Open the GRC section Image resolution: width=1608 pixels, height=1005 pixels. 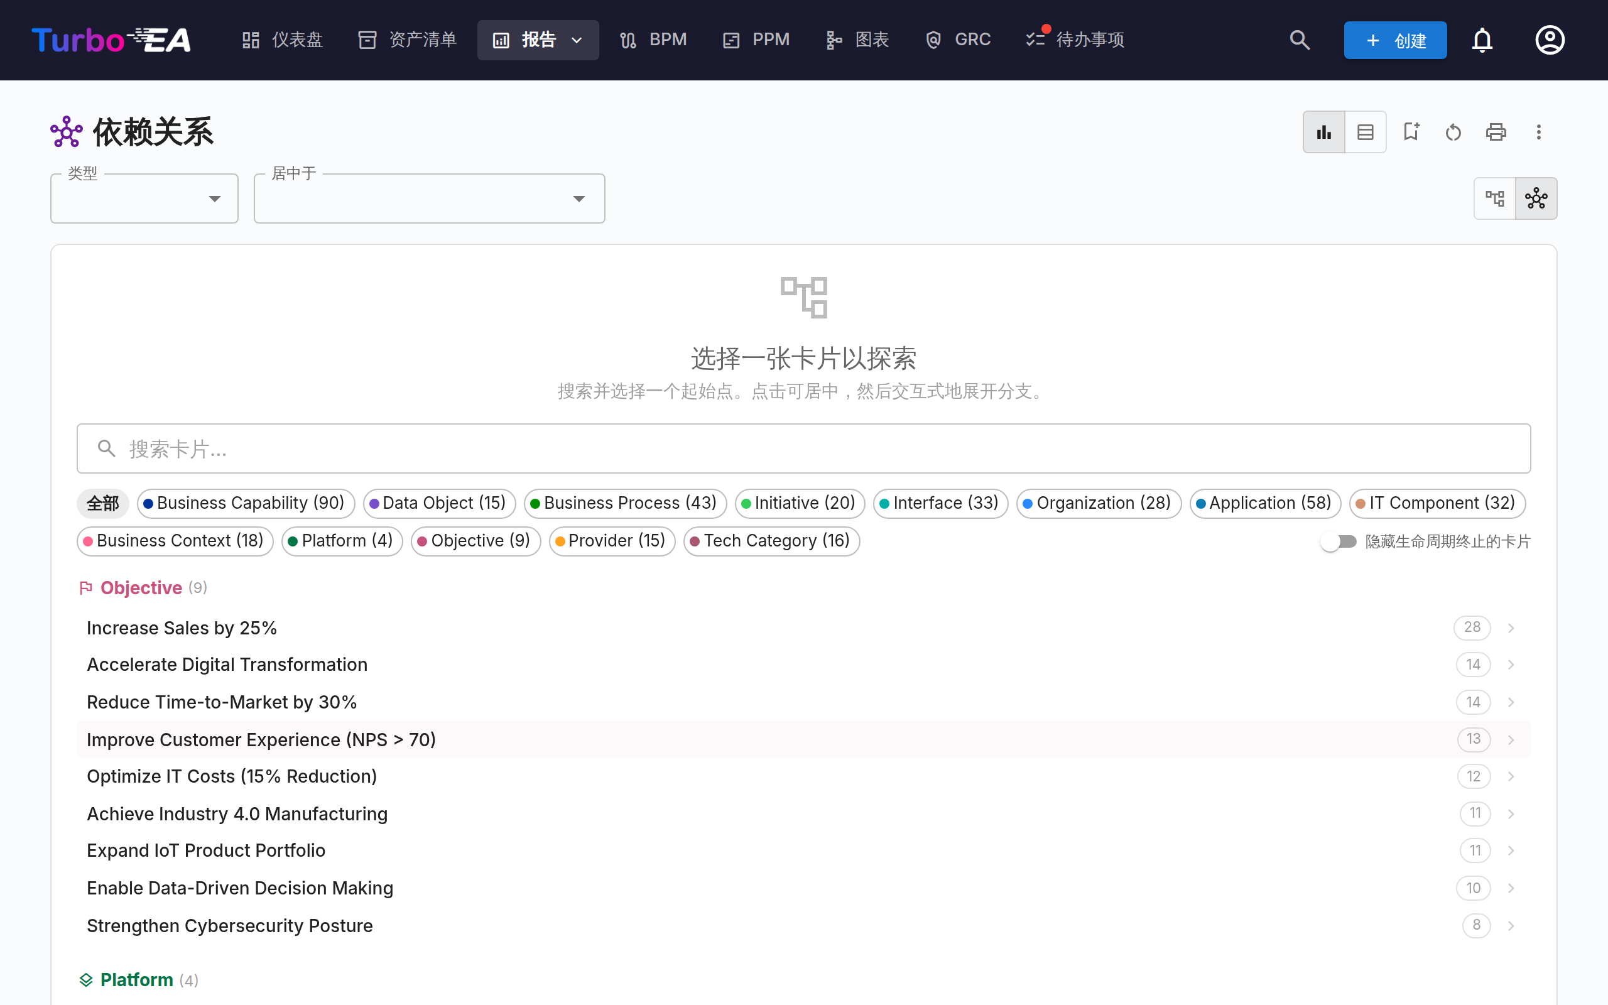[957, 40]
